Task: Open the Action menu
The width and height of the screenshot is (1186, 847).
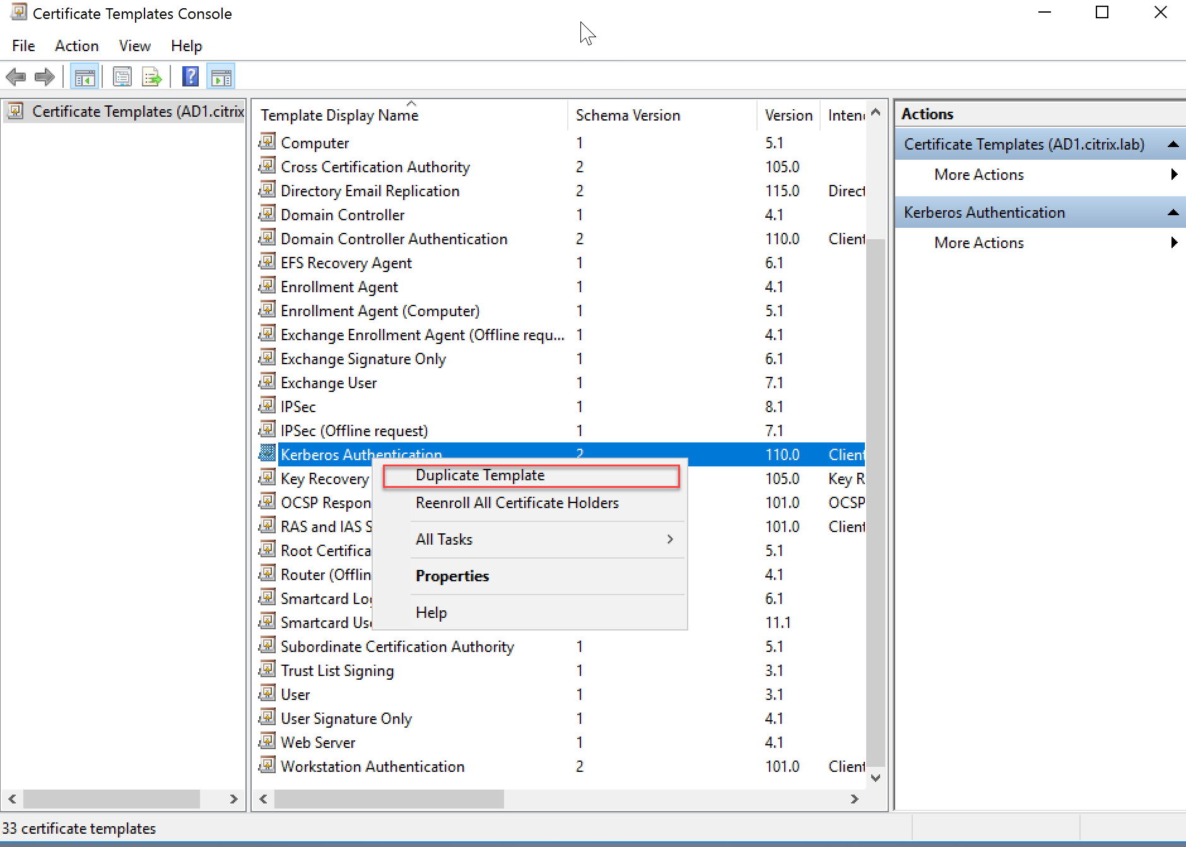Action: click(76, 46)
